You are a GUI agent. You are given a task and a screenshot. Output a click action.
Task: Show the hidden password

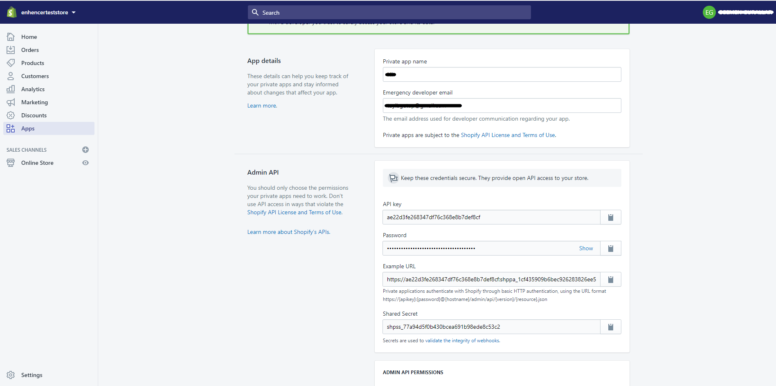tap(586, 248)
